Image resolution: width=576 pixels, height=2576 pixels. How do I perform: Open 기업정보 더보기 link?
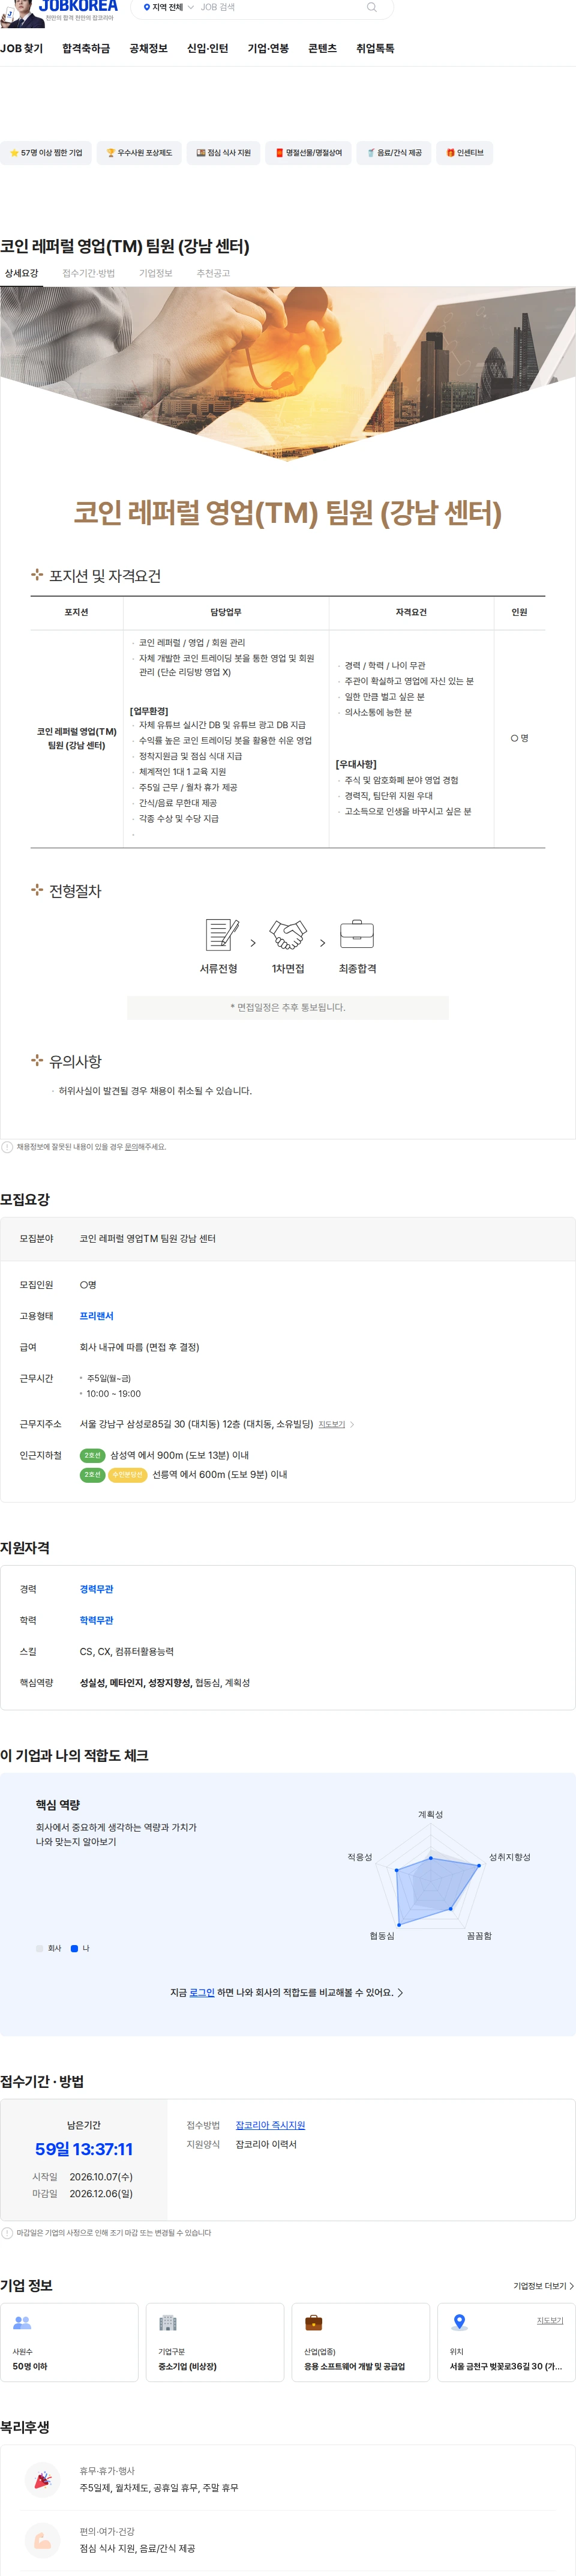tap(543, 2285)
